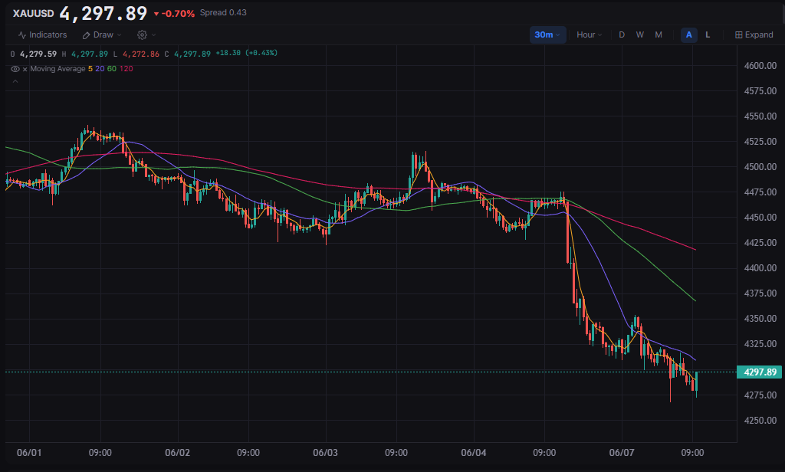The height and width of the screenshot is (472, 785).
Task: Select the red MA period 120 label
Action: (126, 68)
